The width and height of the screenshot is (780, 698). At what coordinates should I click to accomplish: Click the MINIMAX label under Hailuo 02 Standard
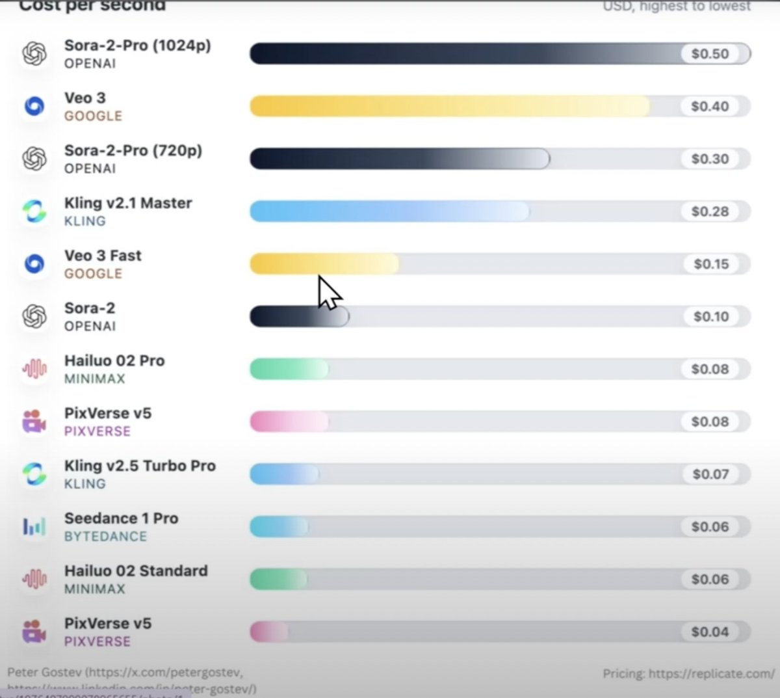pyautogui.click(x=94, y=589)
